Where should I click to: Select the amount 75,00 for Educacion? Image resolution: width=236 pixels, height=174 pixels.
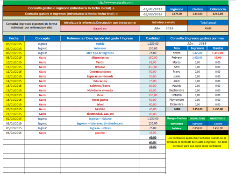153,81
